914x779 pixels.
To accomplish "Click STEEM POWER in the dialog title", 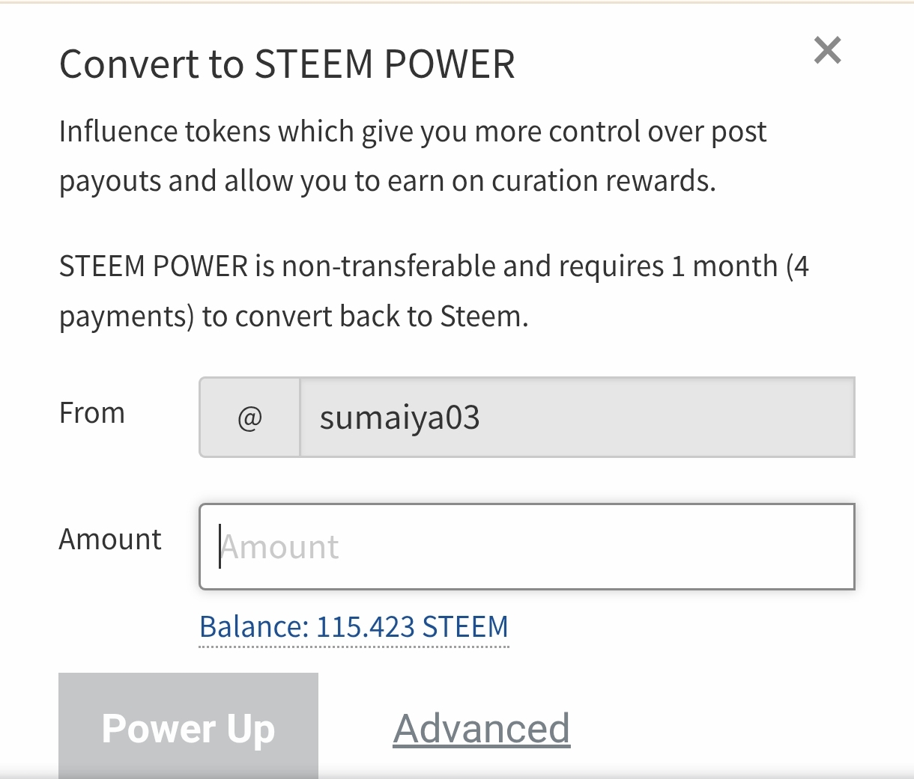I will 385,64.
